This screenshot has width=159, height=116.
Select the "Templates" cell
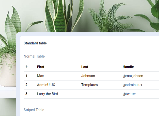(x=90, y=85)
